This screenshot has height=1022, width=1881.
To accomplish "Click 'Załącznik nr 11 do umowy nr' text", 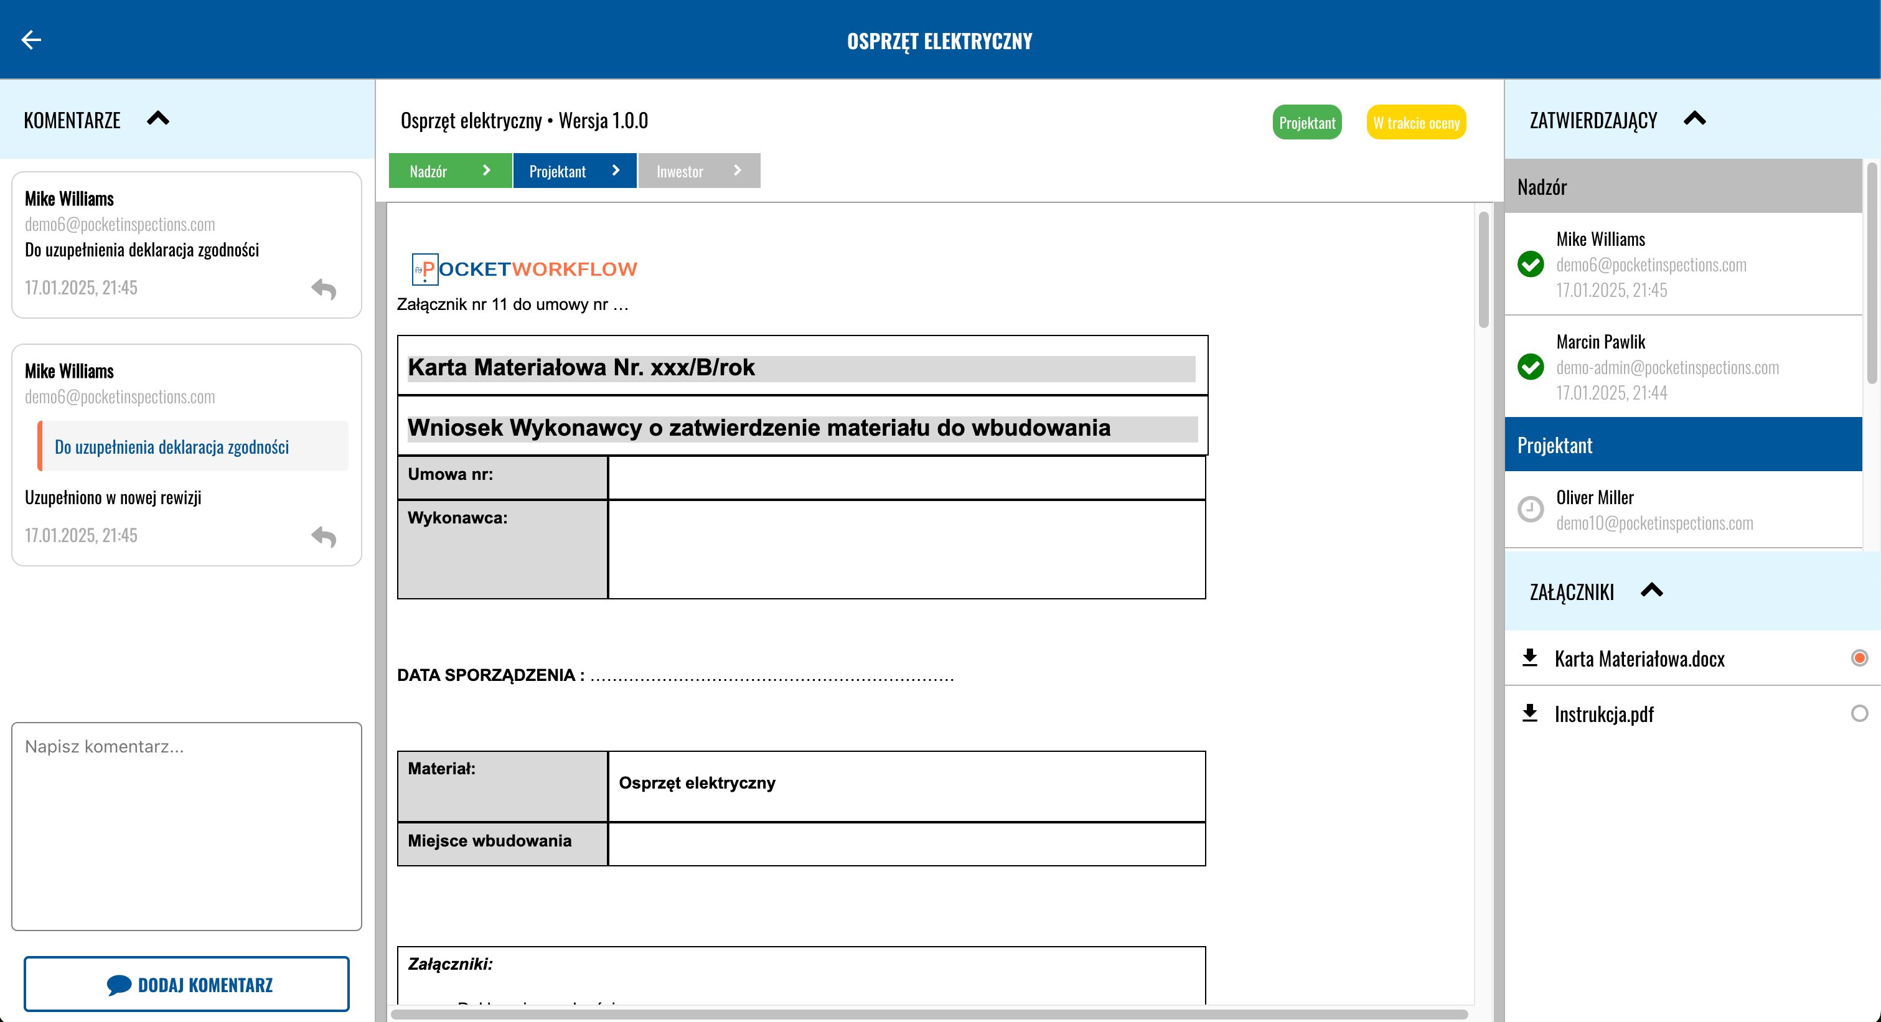I will (x=513, y=304).
